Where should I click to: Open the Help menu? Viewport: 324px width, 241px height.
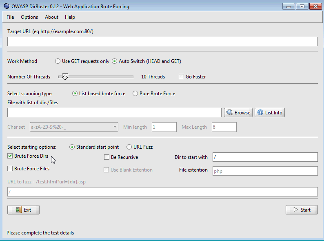coord(70,17)
